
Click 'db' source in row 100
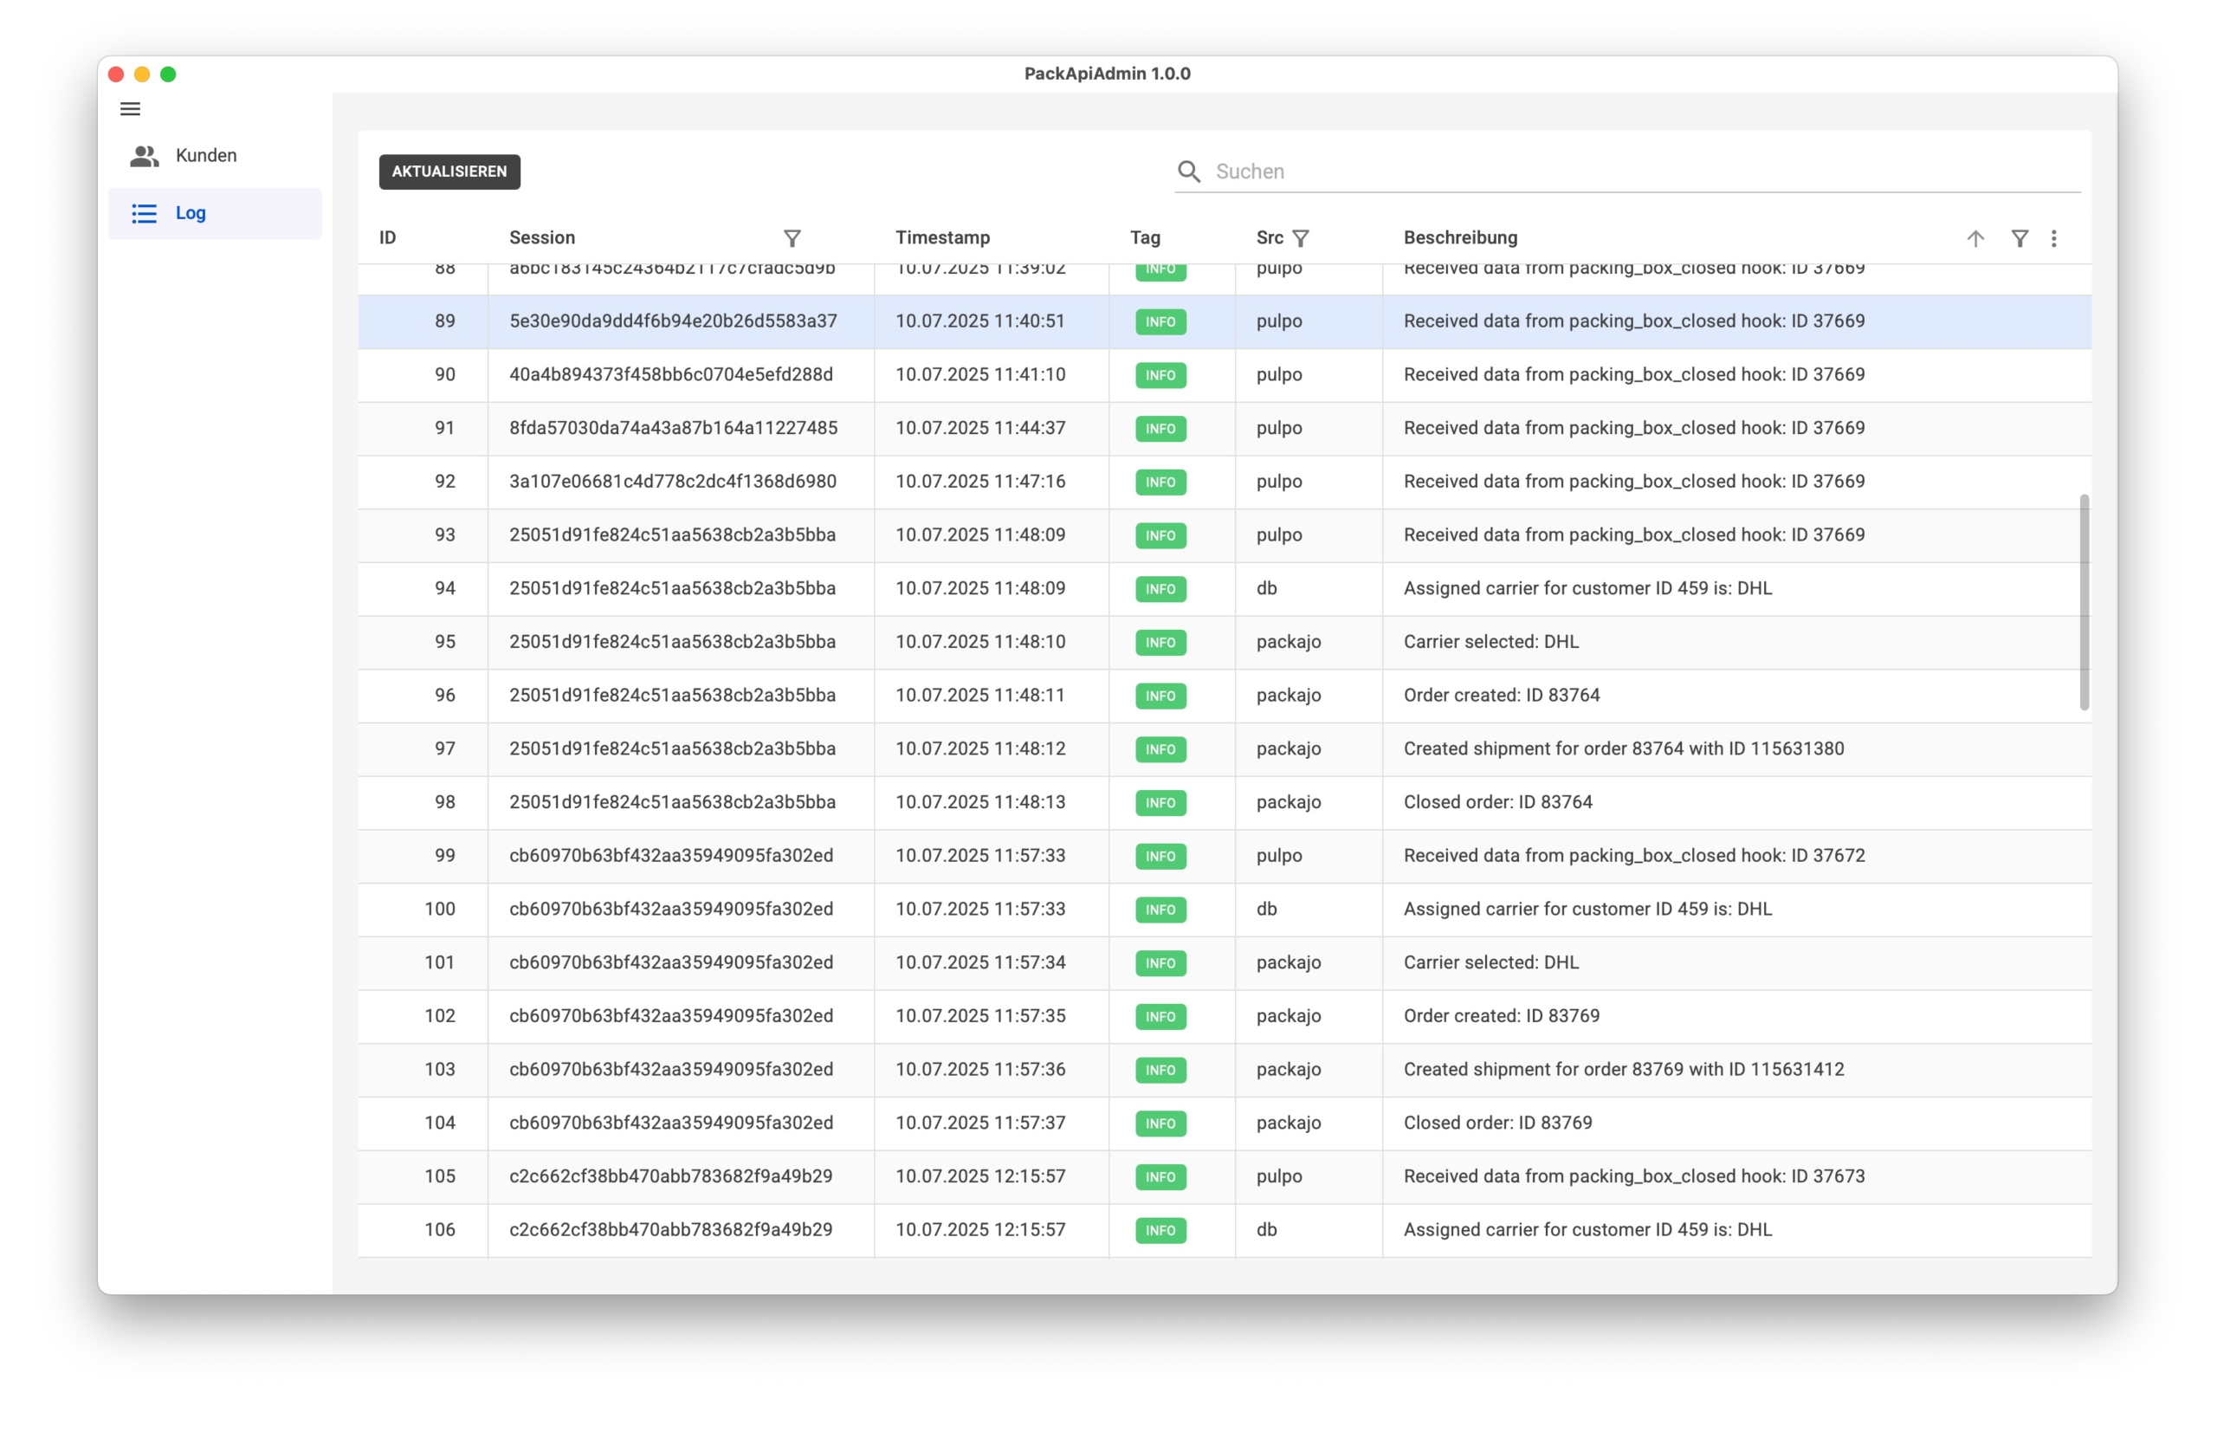[x=1267, y=909]
